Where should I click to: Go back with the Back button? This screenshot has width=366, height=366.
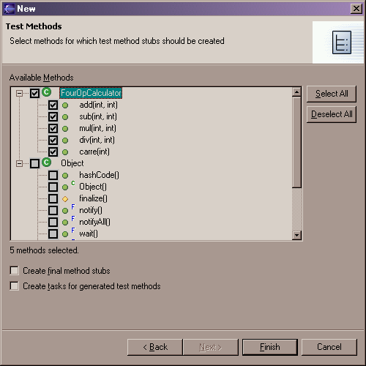155,347
